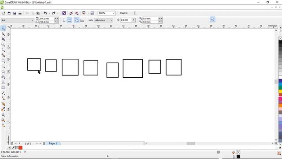Toggle treat as filled option
The width and height of the screenshot is (282, 159).
coord(212,19)
